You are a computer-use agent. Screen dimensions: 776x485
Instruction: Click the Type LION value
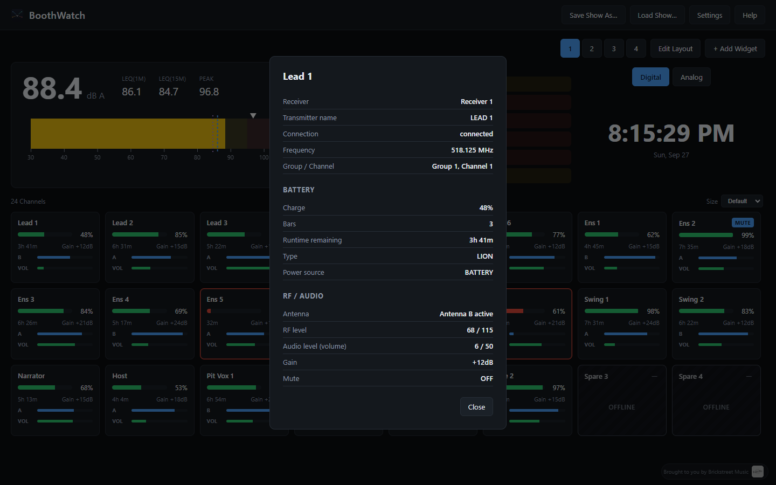click(484, 256)
